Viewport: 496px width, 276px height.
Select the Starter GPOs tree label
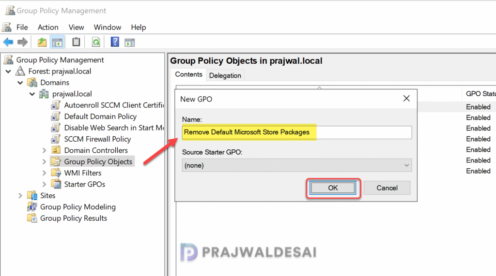pos(84,184)
